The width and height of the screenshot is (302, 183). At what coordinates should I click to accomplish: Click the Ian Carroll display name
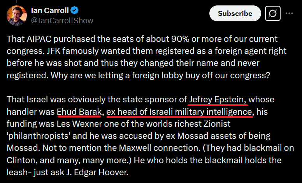tap(51, 10)
